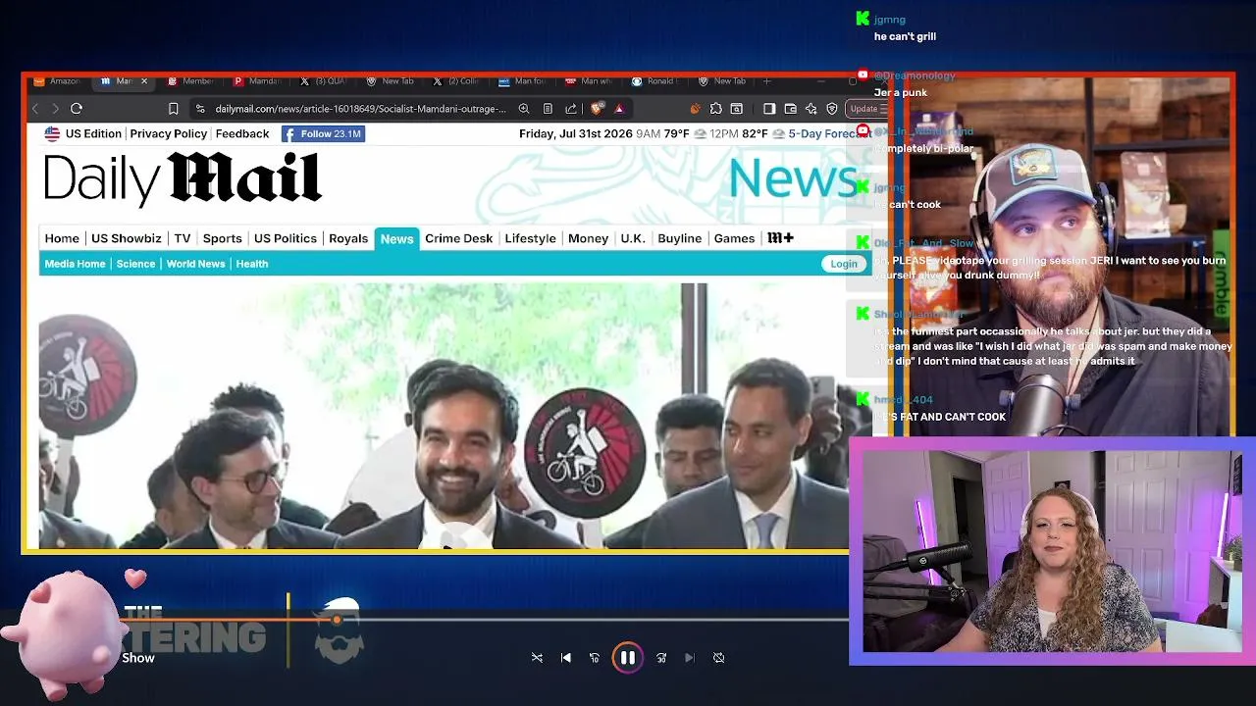Open the U.K. section
This screenshot has height=706, width=1256.
tap(633, 238)
